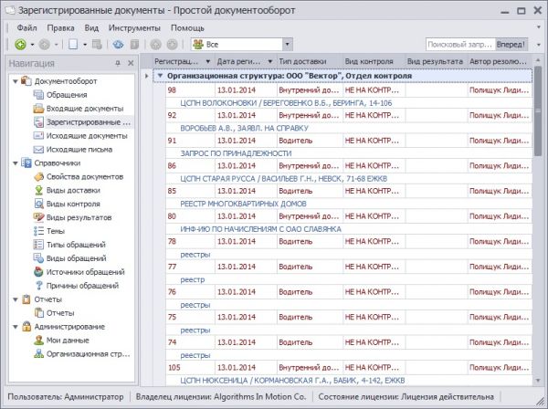Viewport: 548px width, 409px height.
Task: Sort by Дата регистрации column header
Action: coord(241,60)
